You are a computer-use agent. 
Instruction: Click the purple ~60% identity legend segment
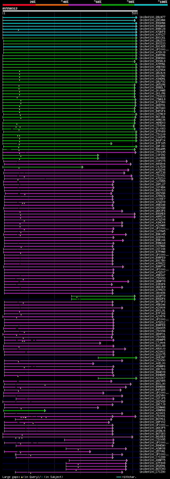[x=85, y=5]
